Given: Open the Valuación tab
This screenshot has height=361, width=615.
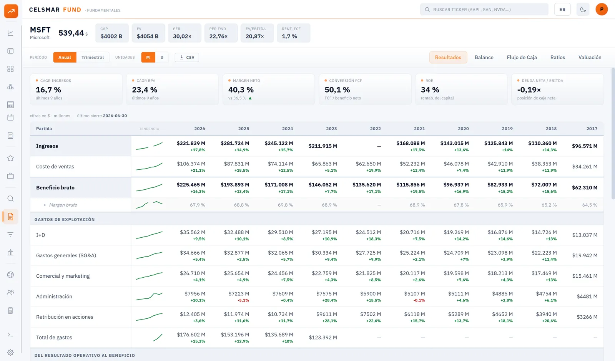Looking at the screenshot, I should coord(590,57).
